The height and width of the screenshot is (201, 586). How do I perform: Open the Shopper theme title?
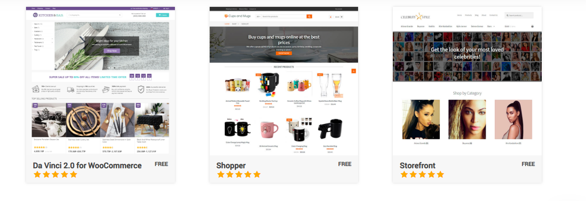[231, 165]
